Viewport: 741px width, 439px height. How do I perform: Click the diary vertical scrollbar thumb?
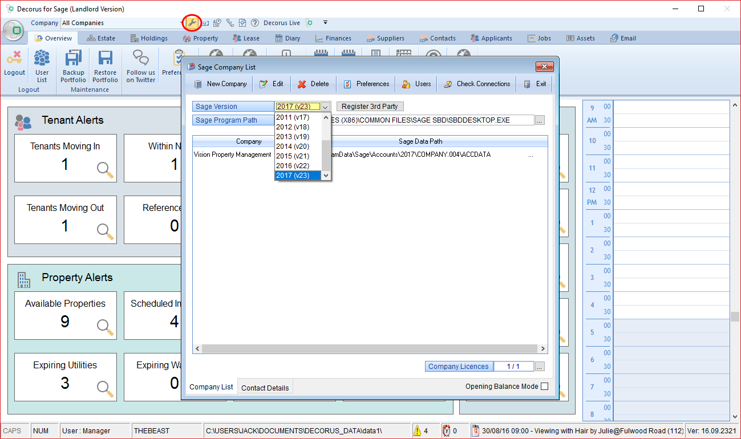tap(735, 317)
